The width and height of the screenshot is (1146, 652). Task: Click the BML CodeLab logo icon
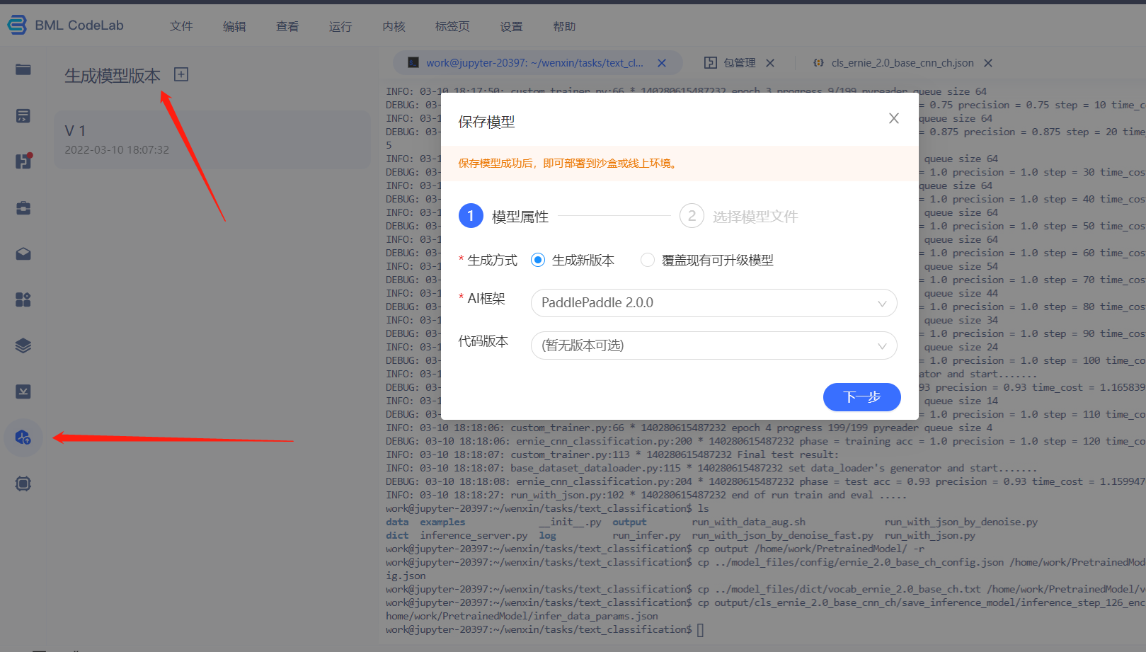coord(17,25)
